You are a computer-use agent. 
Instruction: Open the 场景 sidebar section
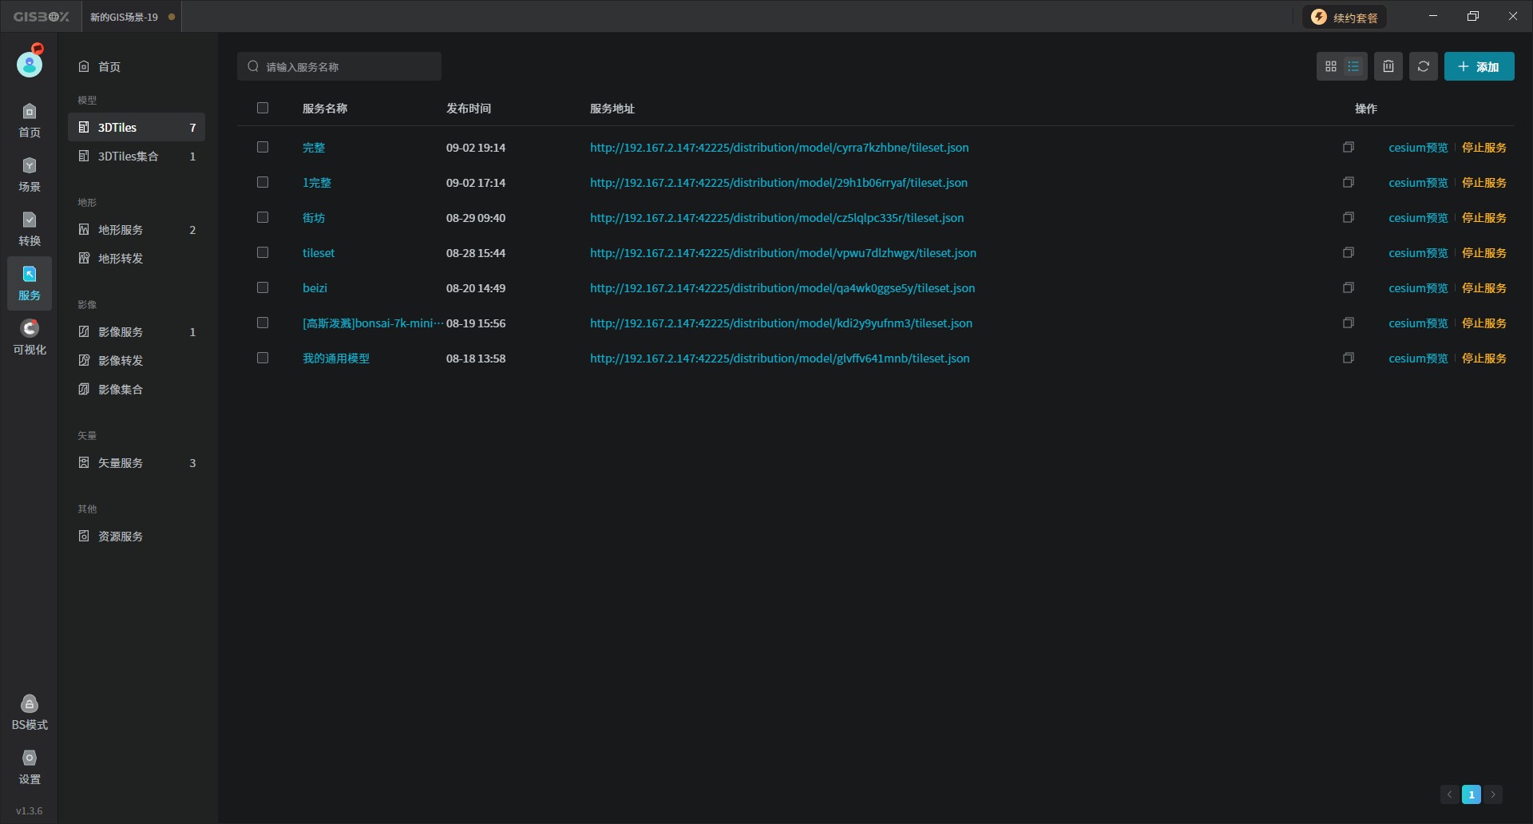30,174
